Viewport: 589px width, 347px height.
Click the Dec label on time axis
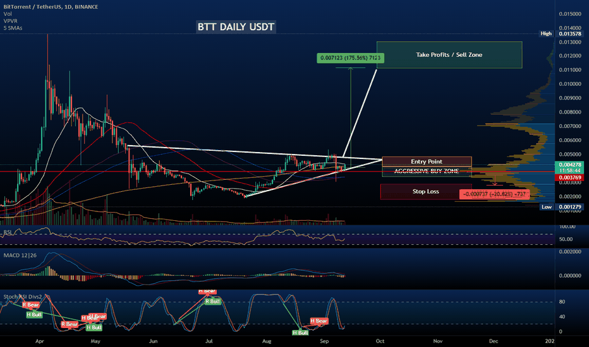coord(494,341)
